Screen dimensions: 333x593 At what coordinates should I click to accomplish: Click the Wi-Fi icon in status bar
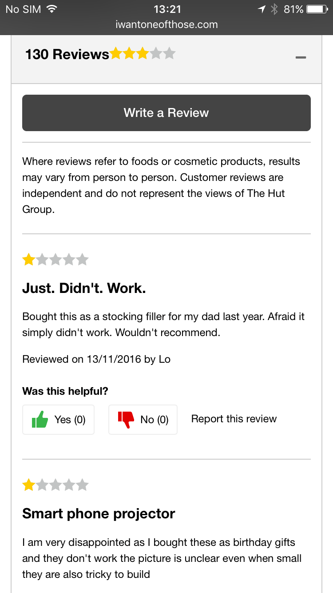pyautogui.click(x=53, y=8)
